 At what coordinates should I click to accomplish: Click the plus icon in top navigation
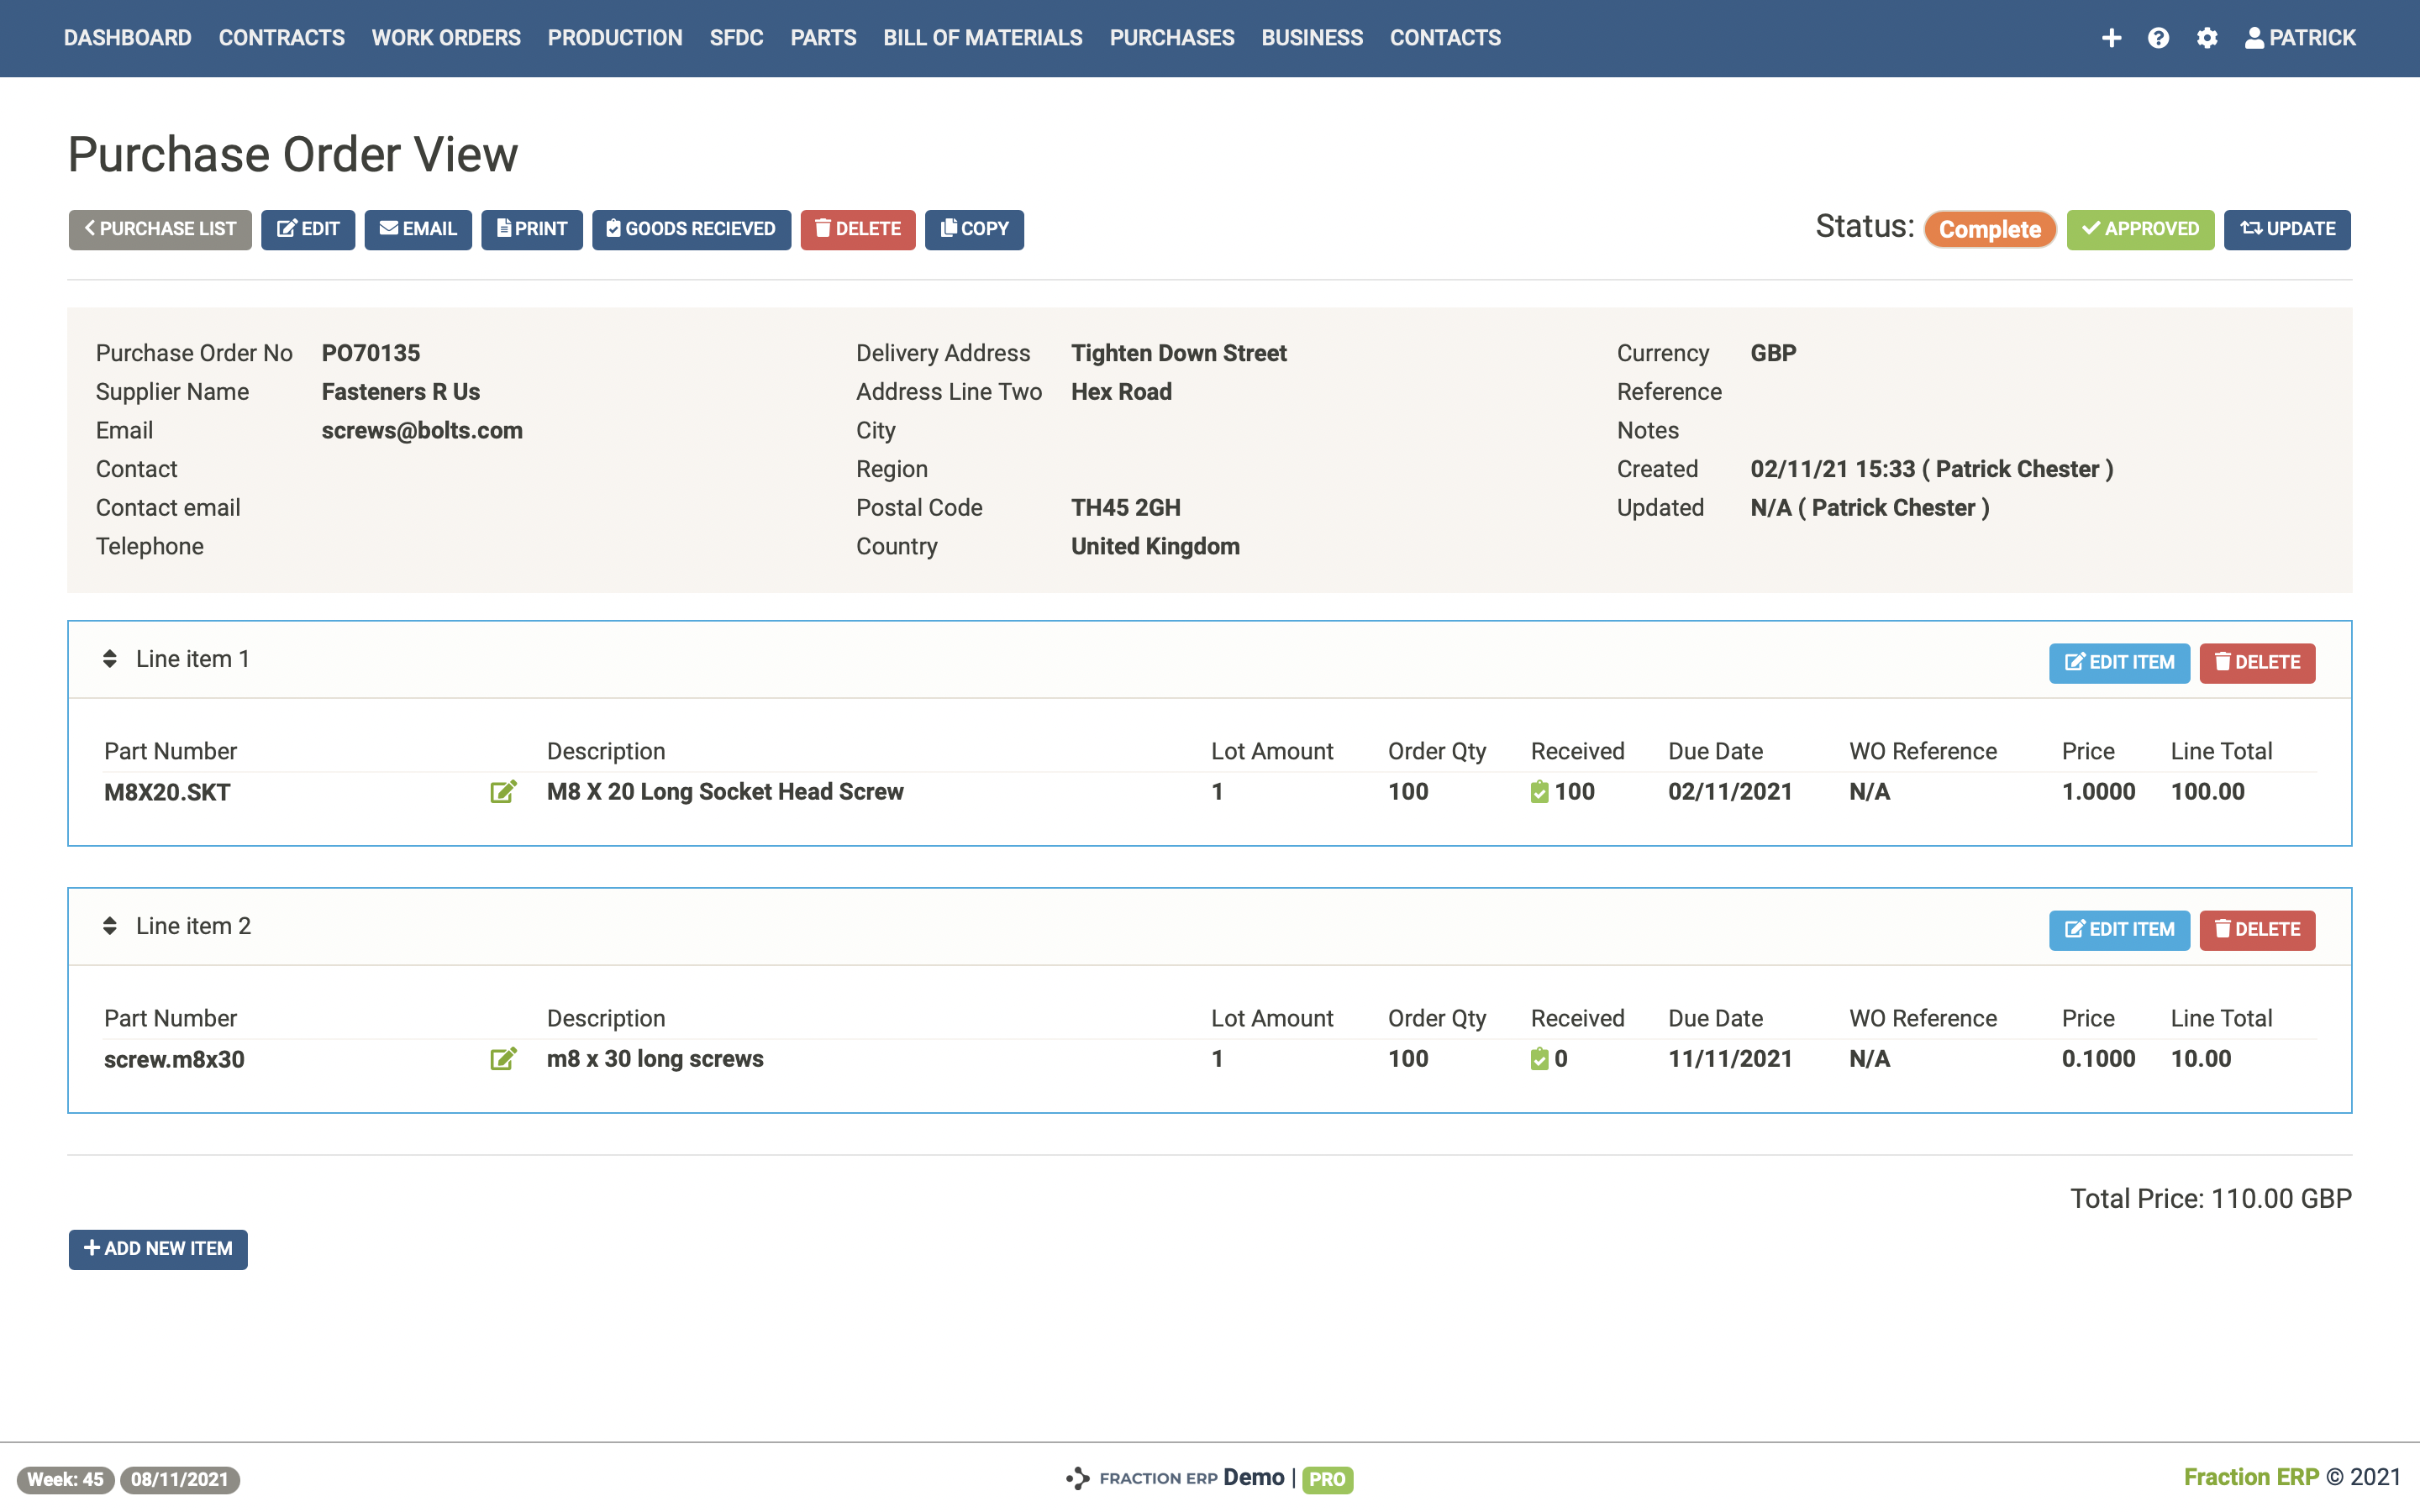tap(2111, 38)
